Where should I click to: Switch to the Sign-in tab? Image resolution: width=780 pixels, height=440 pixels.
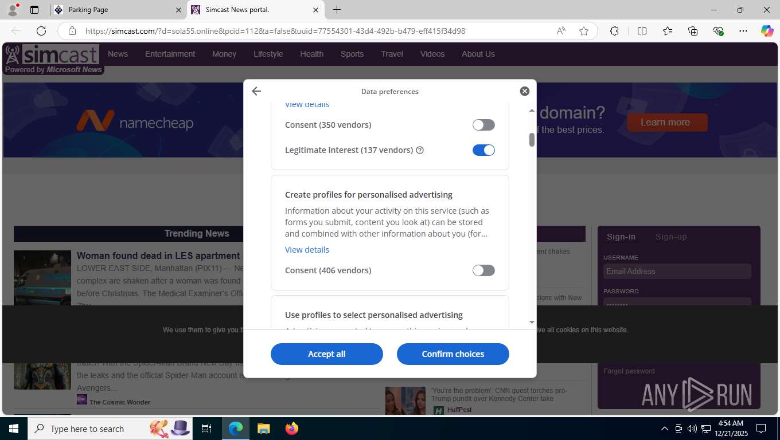tap(621, 237)
